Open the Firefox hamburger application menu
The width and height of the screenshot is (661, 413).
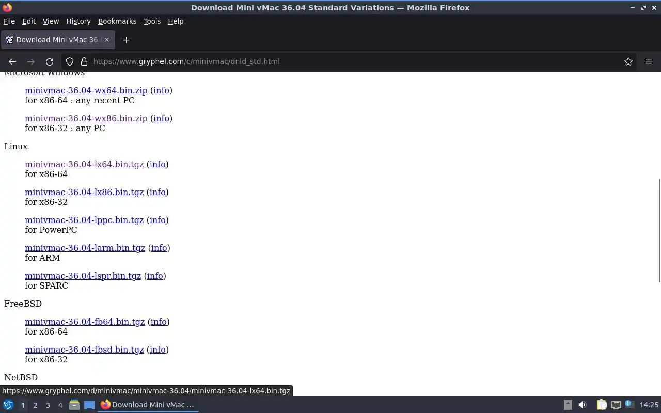pyautogui.click(x=649, y=61)
